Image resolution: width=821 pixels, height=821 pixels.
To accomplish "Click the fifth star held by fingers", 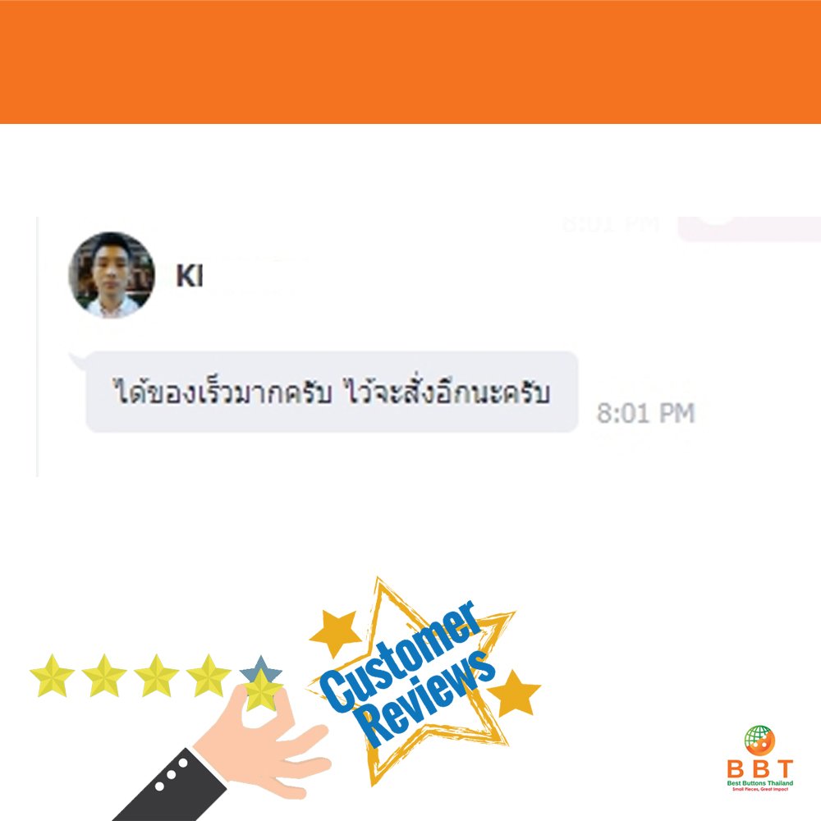I will pos(262,690).
